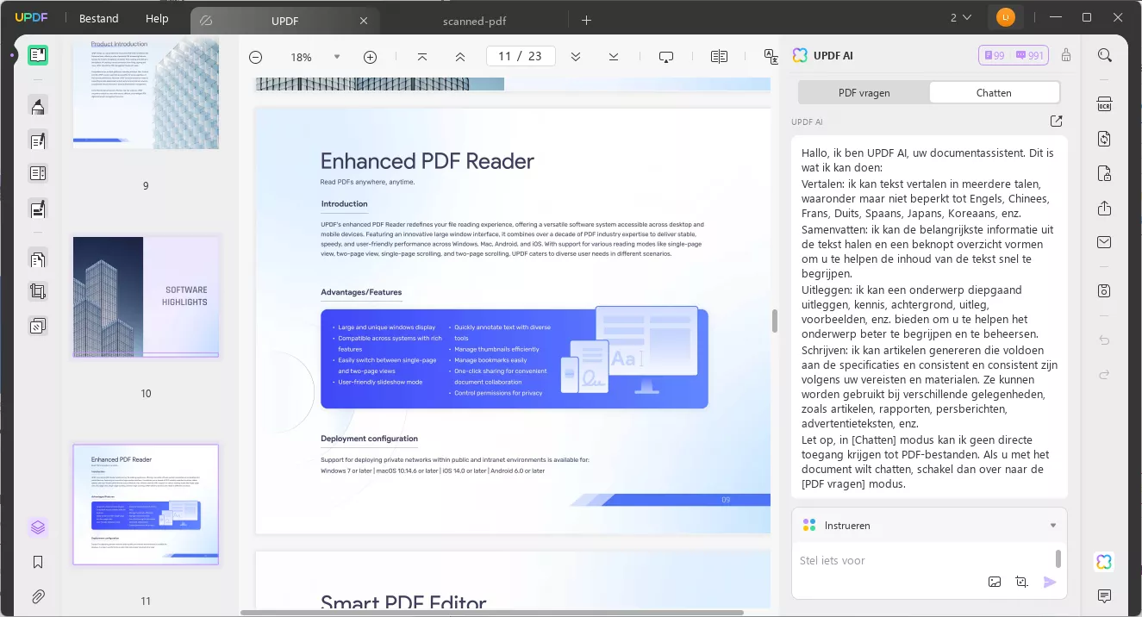Open the Reader mode tool in left sidebar

[x=38, y=55]
